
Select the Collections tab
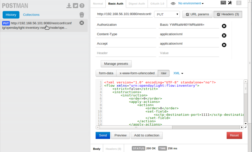31,15
